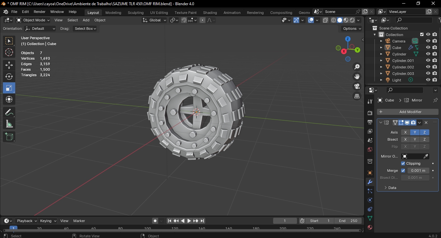The width and height of the screenshot is (441, 238).
Task: Open the Object Mode dropdown
Action: pos(33,20)
